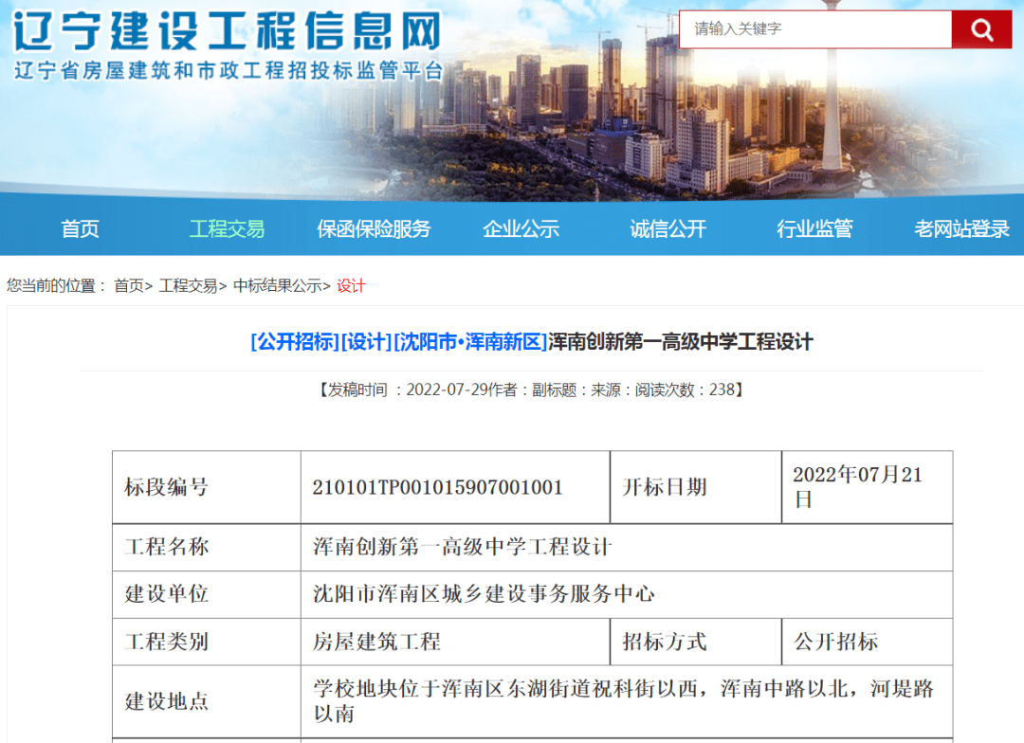Click the 开标日期 label cell

point(696,487)
